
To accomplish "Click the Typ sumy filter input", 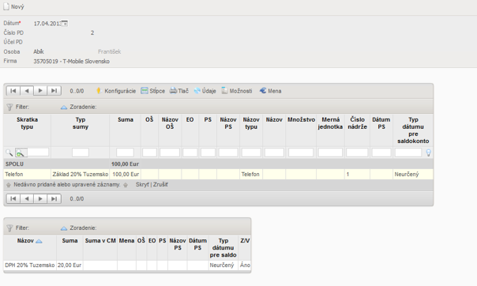I will click(81, 152).
